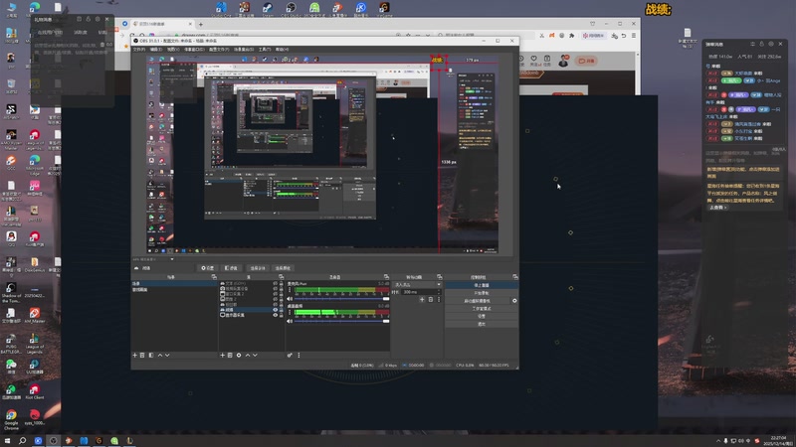Open 桌面音频 three-dot options menu

click(290, 312)
